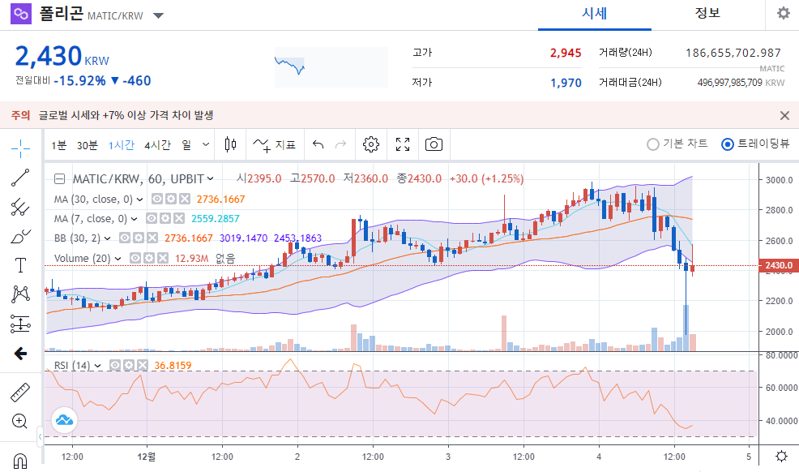
Task: Switch to the 정보 tab
Action: (707, 14)
